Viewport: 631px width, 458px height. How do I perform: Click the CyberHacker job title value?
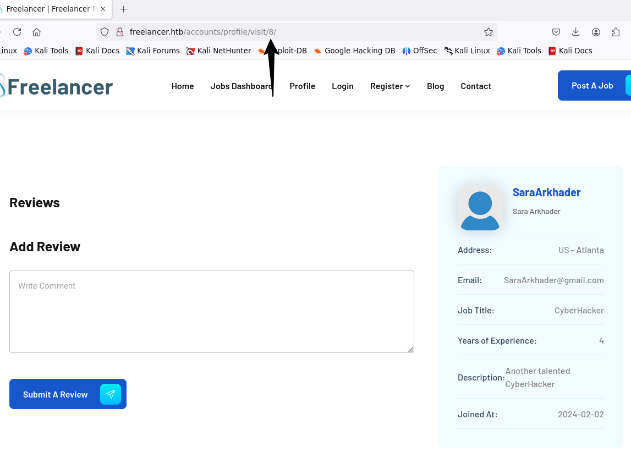click(579, 311)
